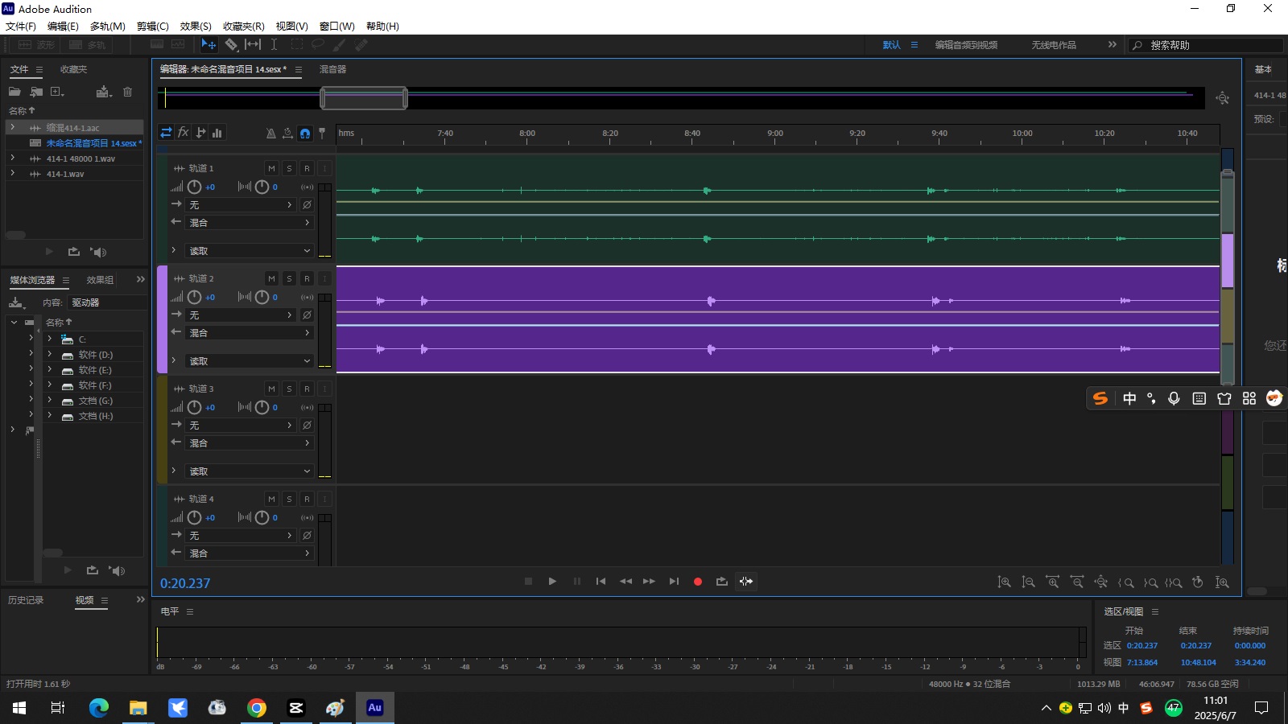Zoom out full icon
Viewport: 1288px width, 724px height.
[x=1100, y=582]
